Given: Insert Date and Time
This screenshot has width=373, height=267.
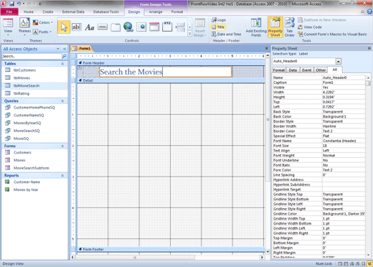Looking at the screenshot, I should click(x=226, y=34).
